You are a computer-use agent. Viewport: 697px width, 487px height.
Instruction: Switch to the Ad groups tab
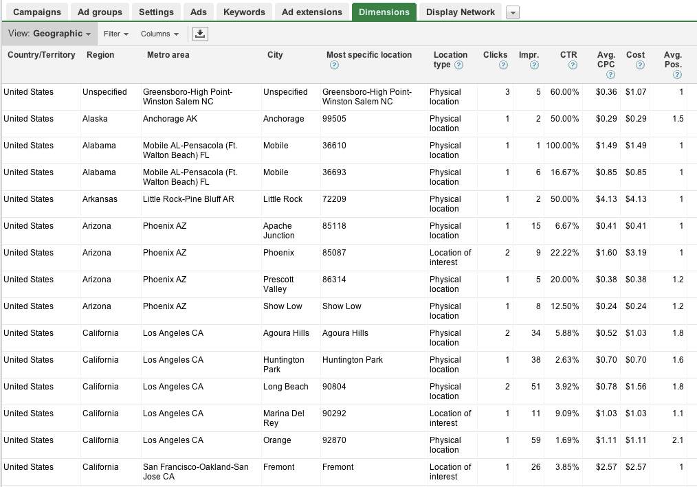point(100,12)
